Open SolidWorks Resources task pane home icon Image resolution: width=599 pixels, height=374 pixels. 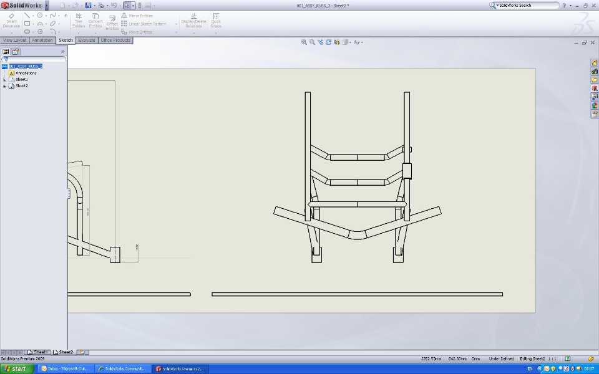pos(595,63)
